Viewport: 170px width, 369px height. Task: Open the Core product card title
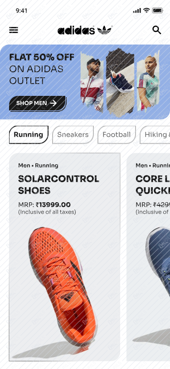pyautogui.click(x=153, y=184)
